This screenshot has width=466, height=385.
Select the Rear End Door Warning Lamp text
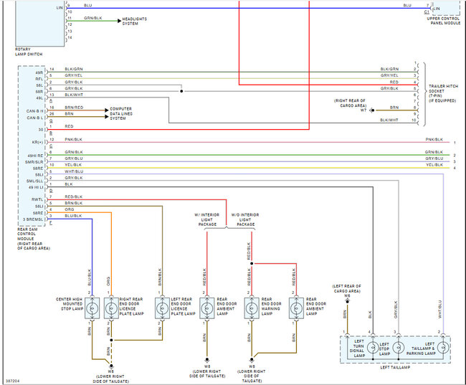pyautogui.click(x=271, y=306)
